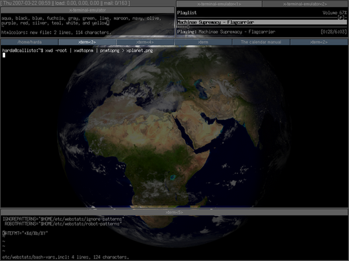The height and width of the screenshot is (261, 349).
Task: Activate the x-terminal-emulator<1> tab
Action: click(x=219, y=4)
